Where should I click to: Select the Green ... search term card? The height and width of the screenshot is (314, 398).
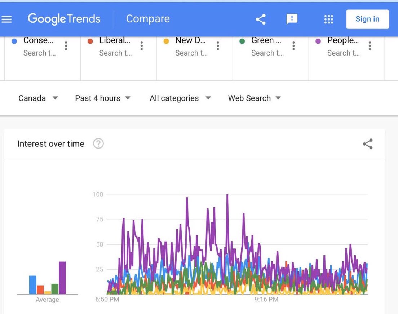(x=271, y=58)
